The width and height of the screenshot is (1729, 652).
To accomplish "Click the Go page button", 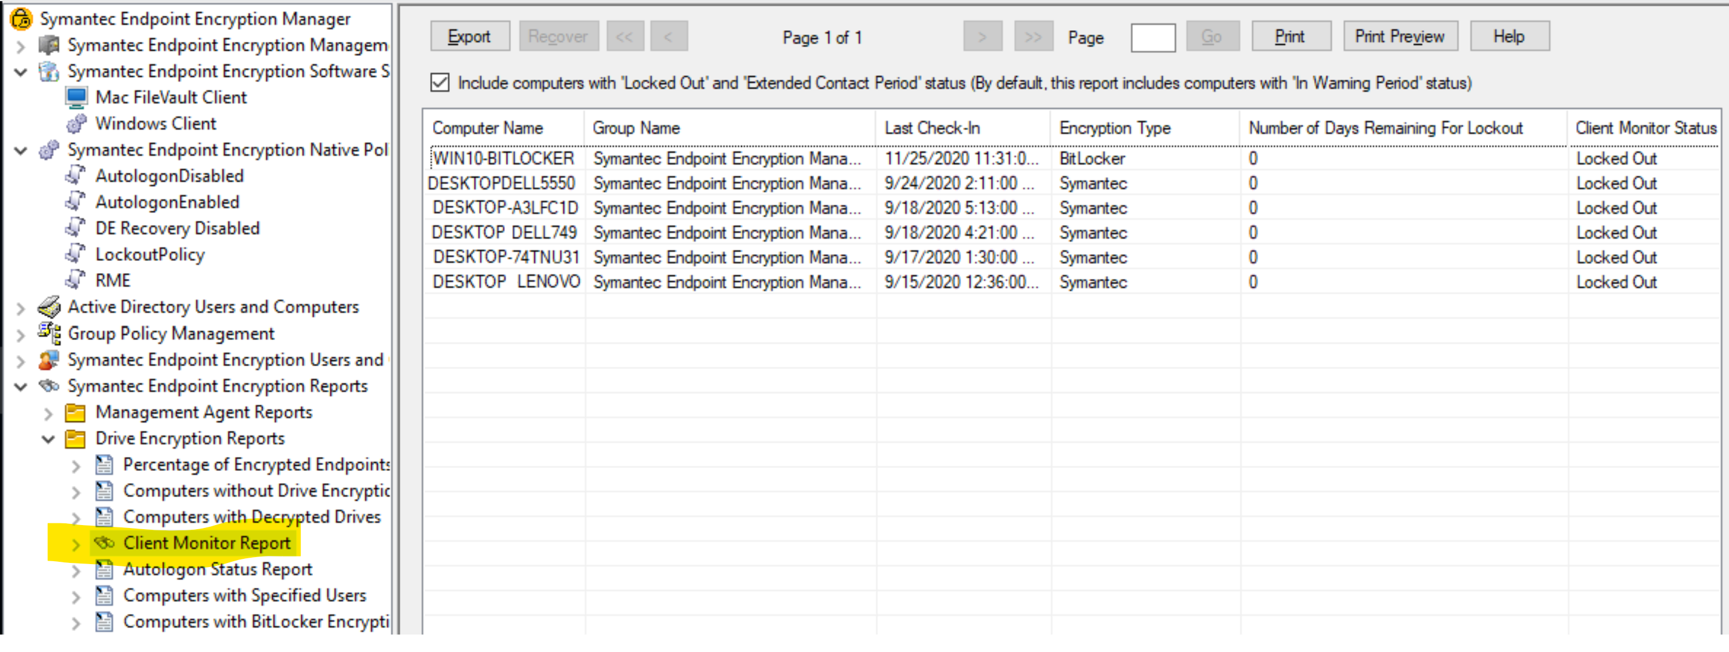I will (1212, 36).
